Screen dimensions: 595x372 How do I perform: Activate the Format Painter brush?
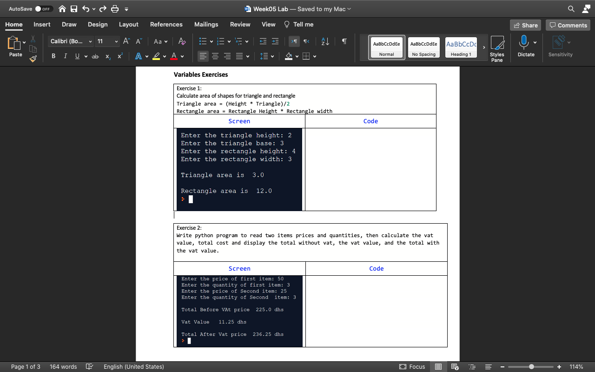(x=33, y=59)
